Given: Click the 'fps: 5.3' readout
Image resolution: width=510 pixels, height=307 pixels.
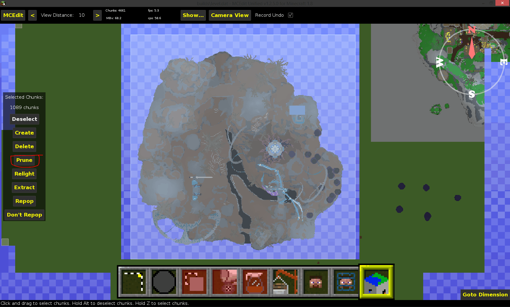Looking at the screenshot, I should [153, 10].
